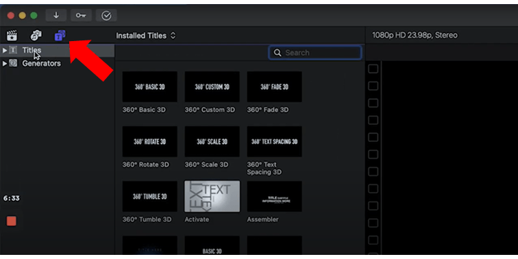The height and width of the screenshot is (259, 518).
Task: Select the Generators category in sidebar
Action: 57,63
